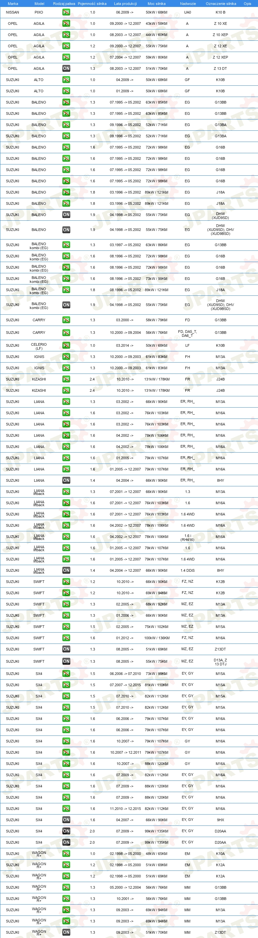Click the PB icon for SX4 06.2006 -> 07.2010
The height and width of the screenshot is (938, 258).
[x=66, y=674]
